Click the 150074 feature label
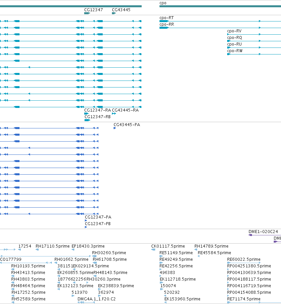Viewport: 281px width, 304px height. tap(168, 286)
